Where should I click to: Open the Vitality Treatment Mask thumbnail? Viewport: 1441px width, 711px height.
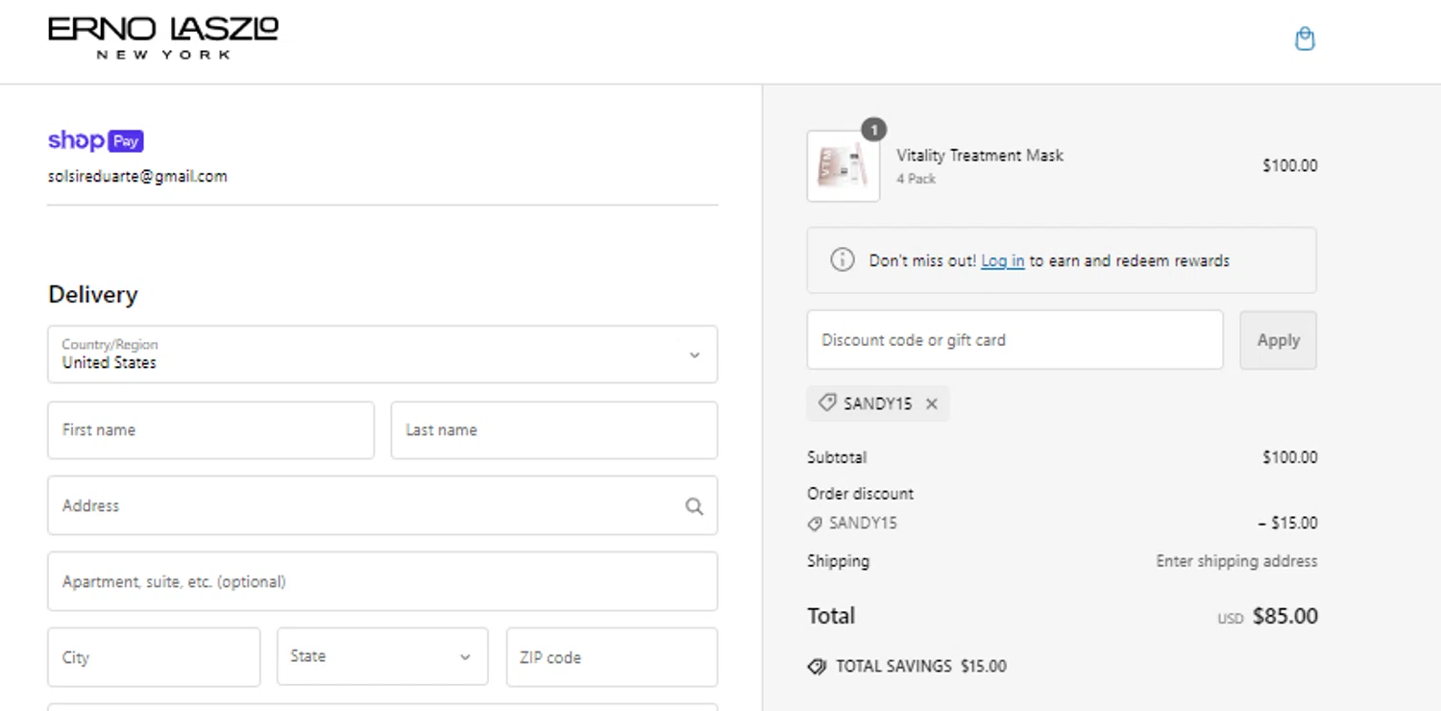point(843,166)
